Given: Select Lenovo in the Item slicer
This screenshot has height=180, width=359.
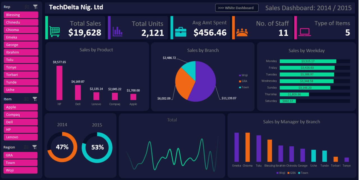Looking at the screenshot, I should click(x=20, y=137).
